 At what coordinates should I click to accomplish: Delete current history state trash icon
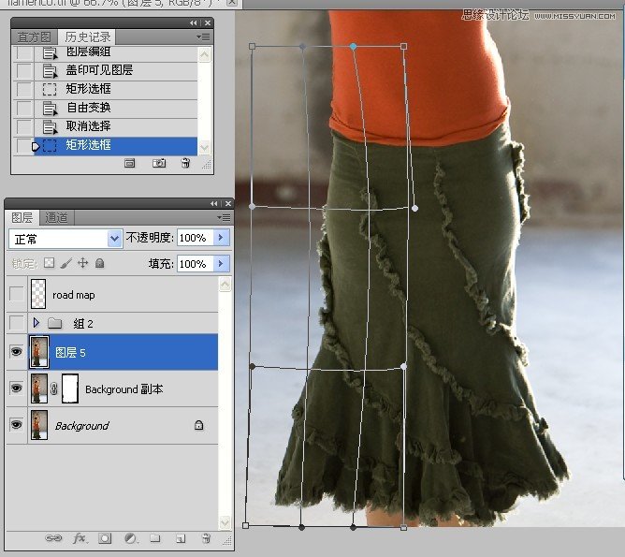tap(185, 163)
